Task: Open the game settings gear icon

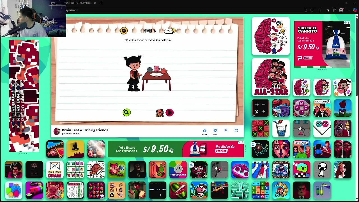Action: click(124, 31)
